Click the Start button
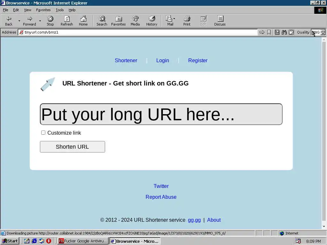Screen dimensions: 327x245 click(10, 241)
